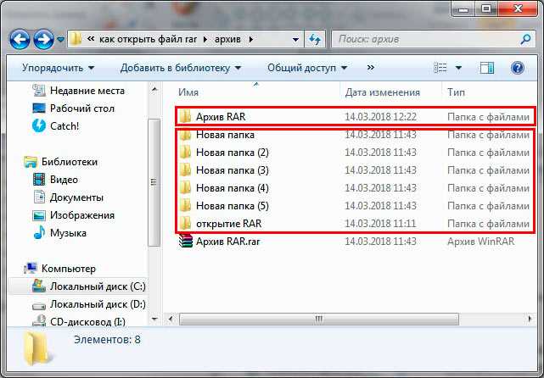This screenshot has height=378, width=544.
Task: Open the "Общий доступ" menu
Action: click(307, 68)
